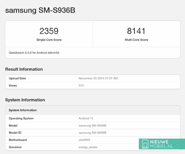185x154 pixels.
Task: Select the samsung SM-S936B value in Model row
Action: click(x=92, y=126)
